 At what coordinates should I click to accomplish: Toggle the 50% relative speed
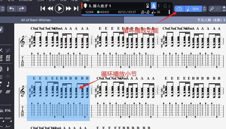coord(193,9)
